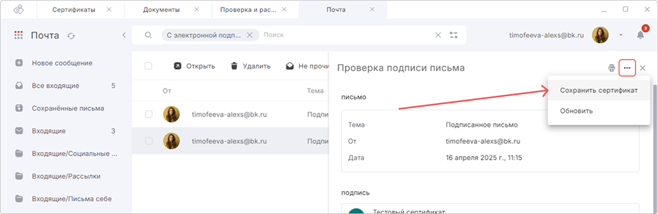Screen dimensions: 658x214
Task: Choose Обновить from the menu
Action: (599, 111)
